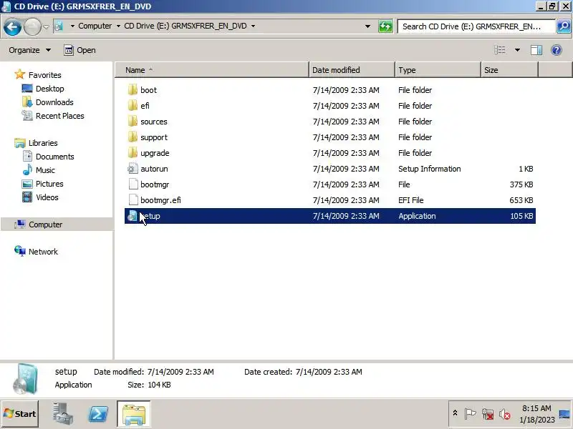
Task: Click the Open toolbar button
Action: [80, 50]
